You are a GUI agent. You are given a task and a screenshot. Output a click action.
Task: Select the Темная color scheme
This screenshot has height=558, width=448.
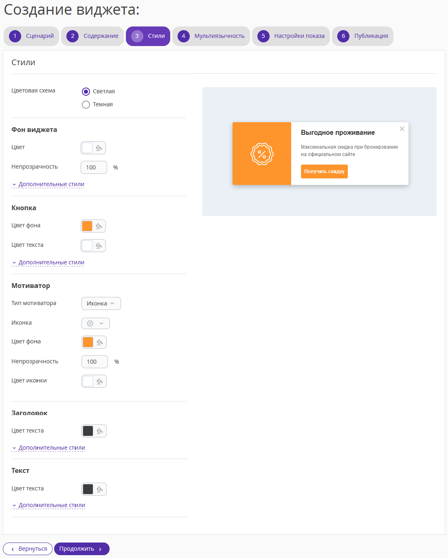86,105
